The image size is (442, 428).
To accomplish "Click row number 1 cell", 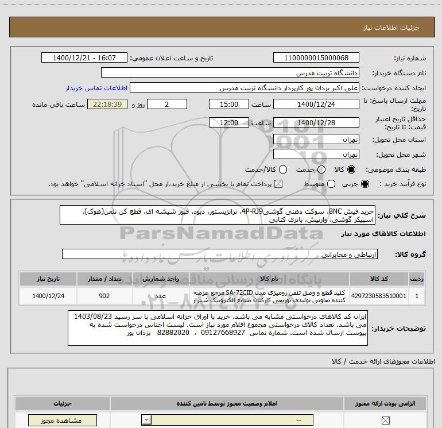I will 417,296.
